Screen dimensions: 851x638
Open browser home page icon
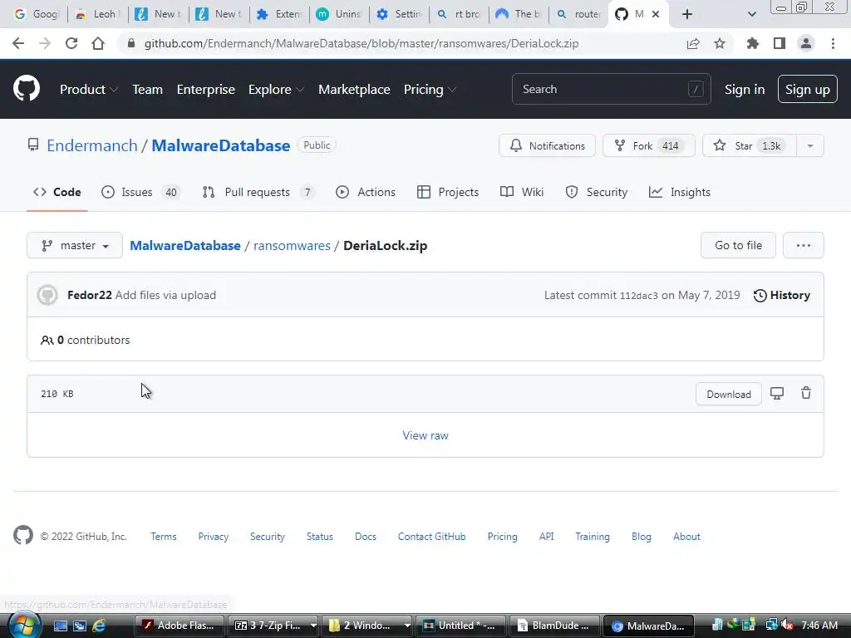point(98,43)
